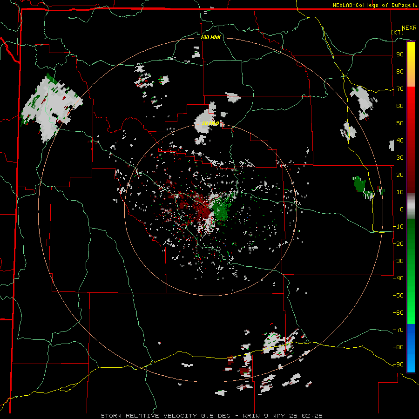Viewport: 419px width, 419px height.
Task: Click the 100 NMI range ring label
Action: coord(210,37)
